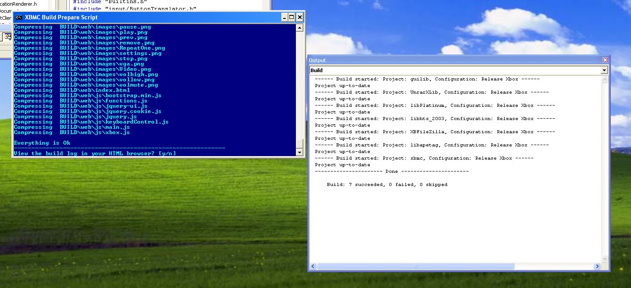This screenshot has width=631, height=288.
Task: Click the 'View the build log in your HTML browser? [y/n]' prompt
Action: pyautogui.click(x=95, y=153)
